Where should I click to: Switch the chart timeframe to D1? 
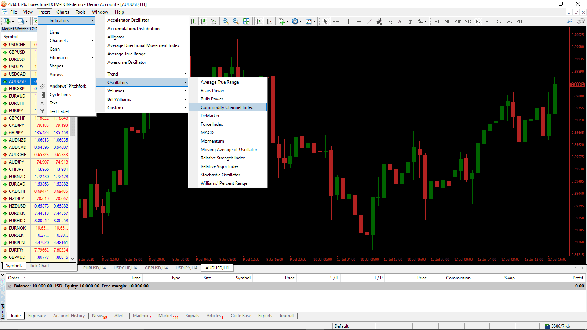[x=499, y=21]
